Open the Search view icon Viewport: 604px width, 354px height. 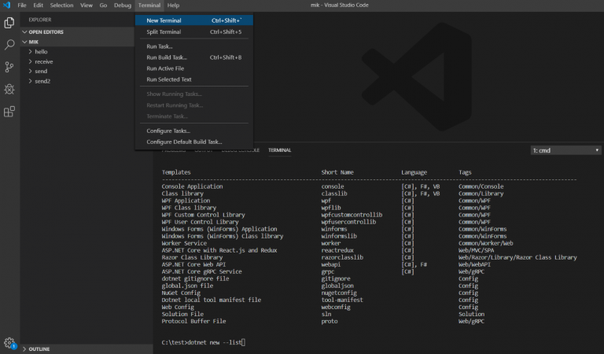click(x=9, y=45)
